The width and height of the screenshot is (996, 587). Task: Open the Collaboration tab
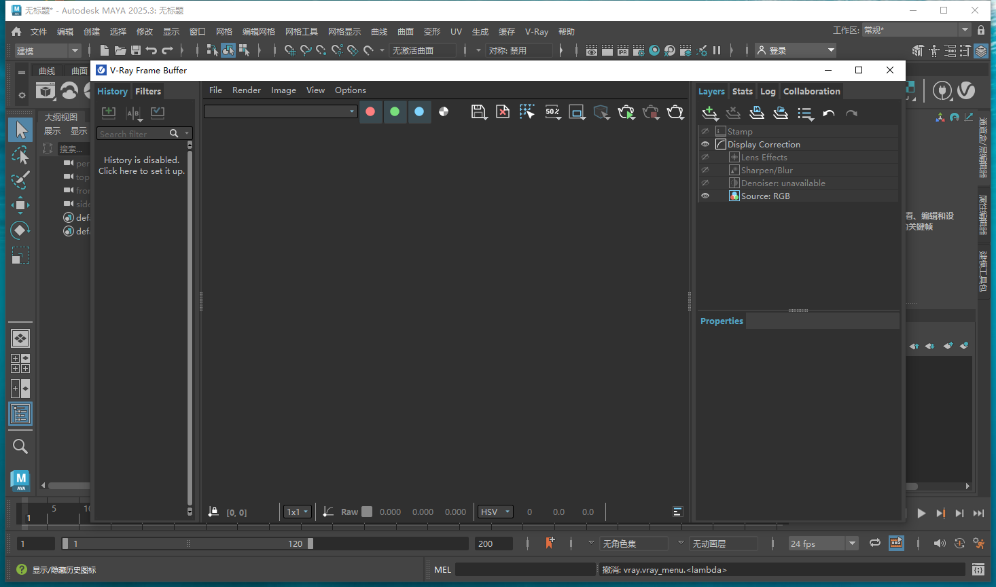tap(812, 91)
